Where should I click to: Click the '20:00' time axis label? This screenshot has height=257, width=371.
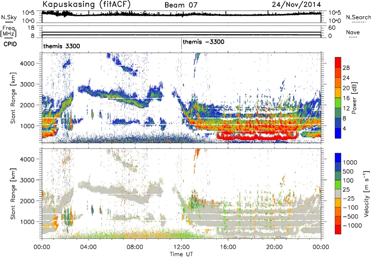click(274, 247)
